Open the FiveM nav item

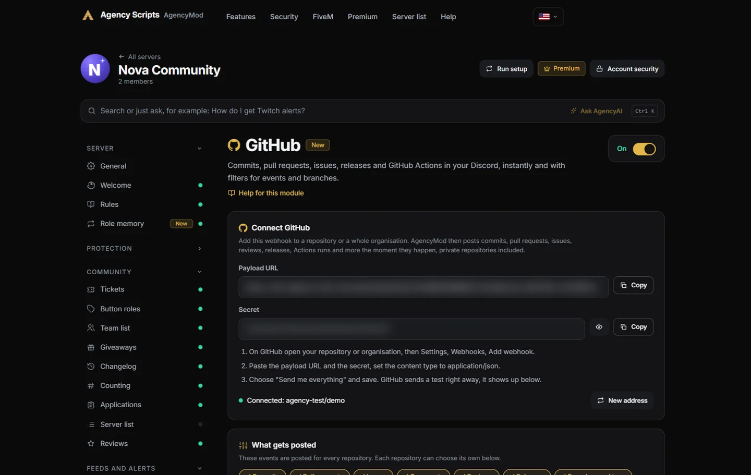point(323,17)
